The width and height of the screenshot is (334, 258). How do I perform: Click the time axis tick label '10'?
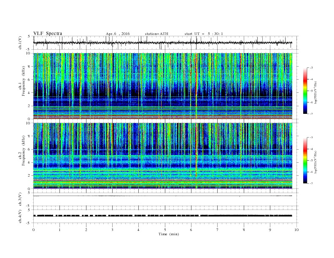296,230
